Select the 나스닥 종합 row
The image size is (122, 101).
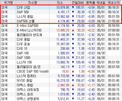point(61,16)
